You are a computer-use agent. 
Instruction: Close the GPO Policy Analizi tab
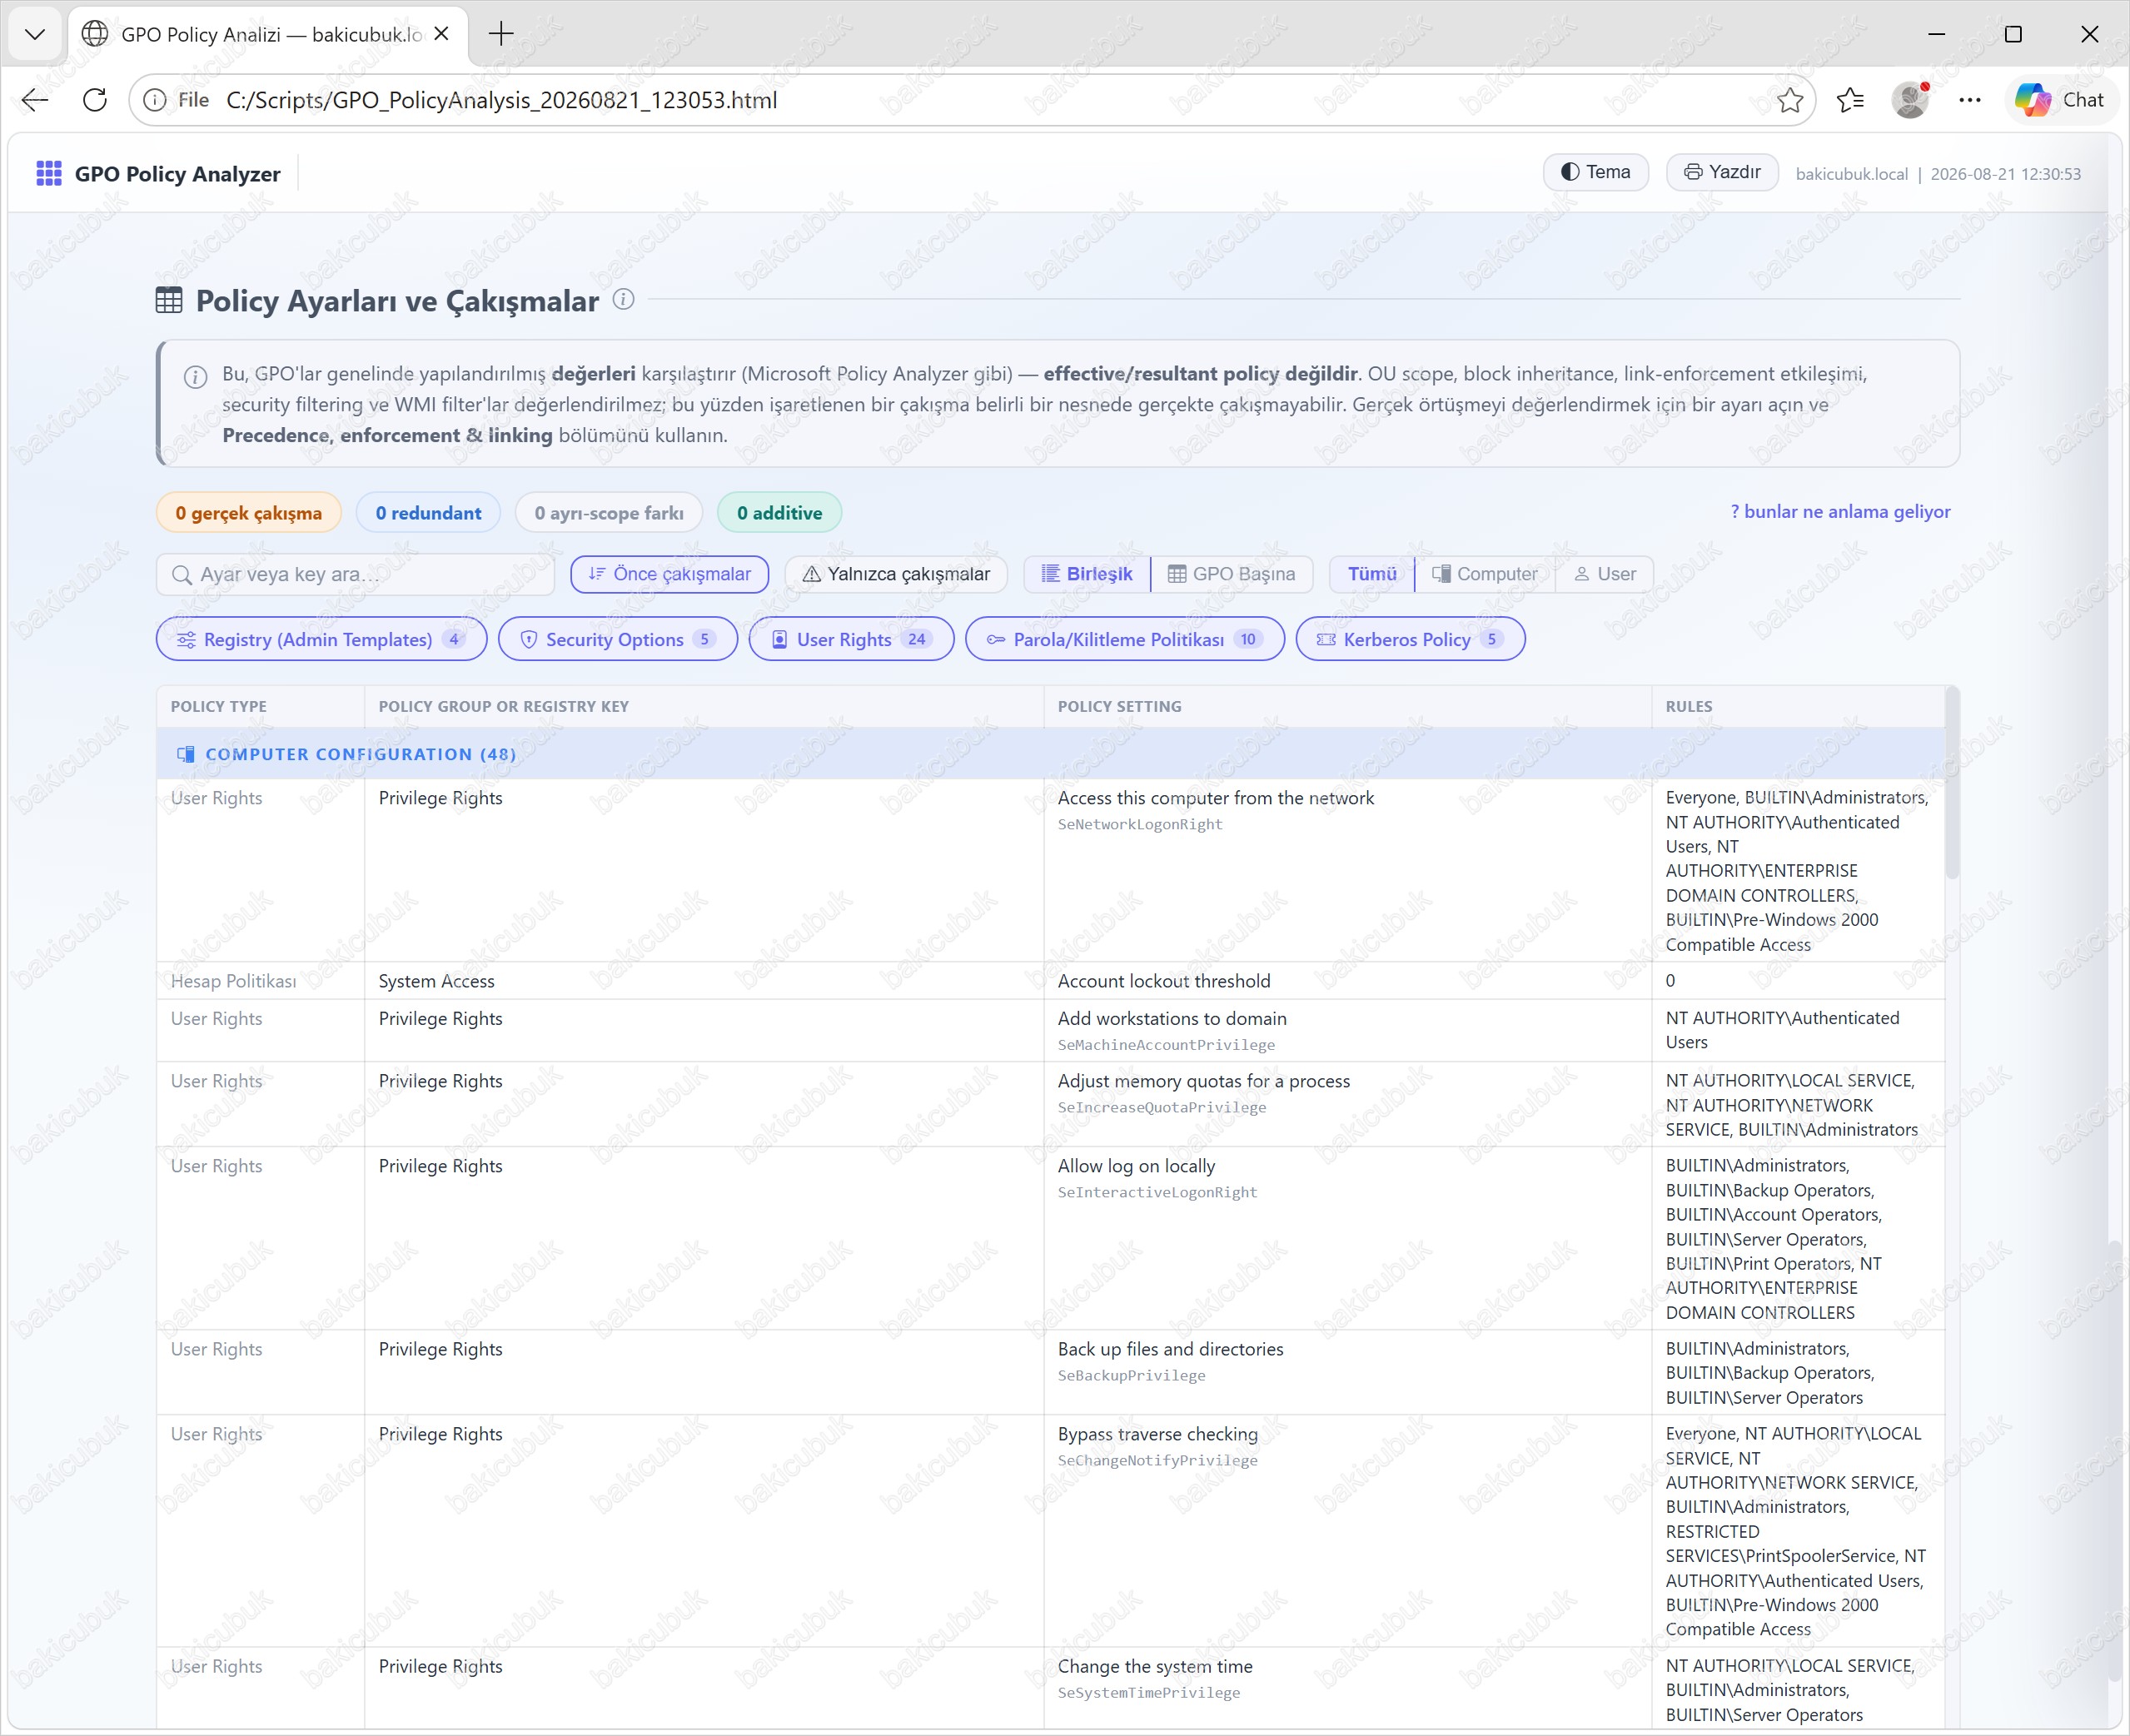(442, 34)
